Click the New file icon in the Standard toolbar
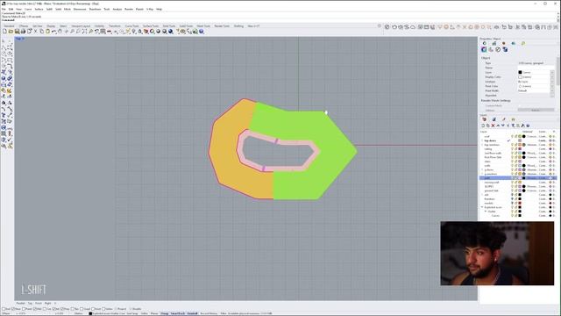The width and height of the screenshot is (561, 316). [x=4, y=32]
